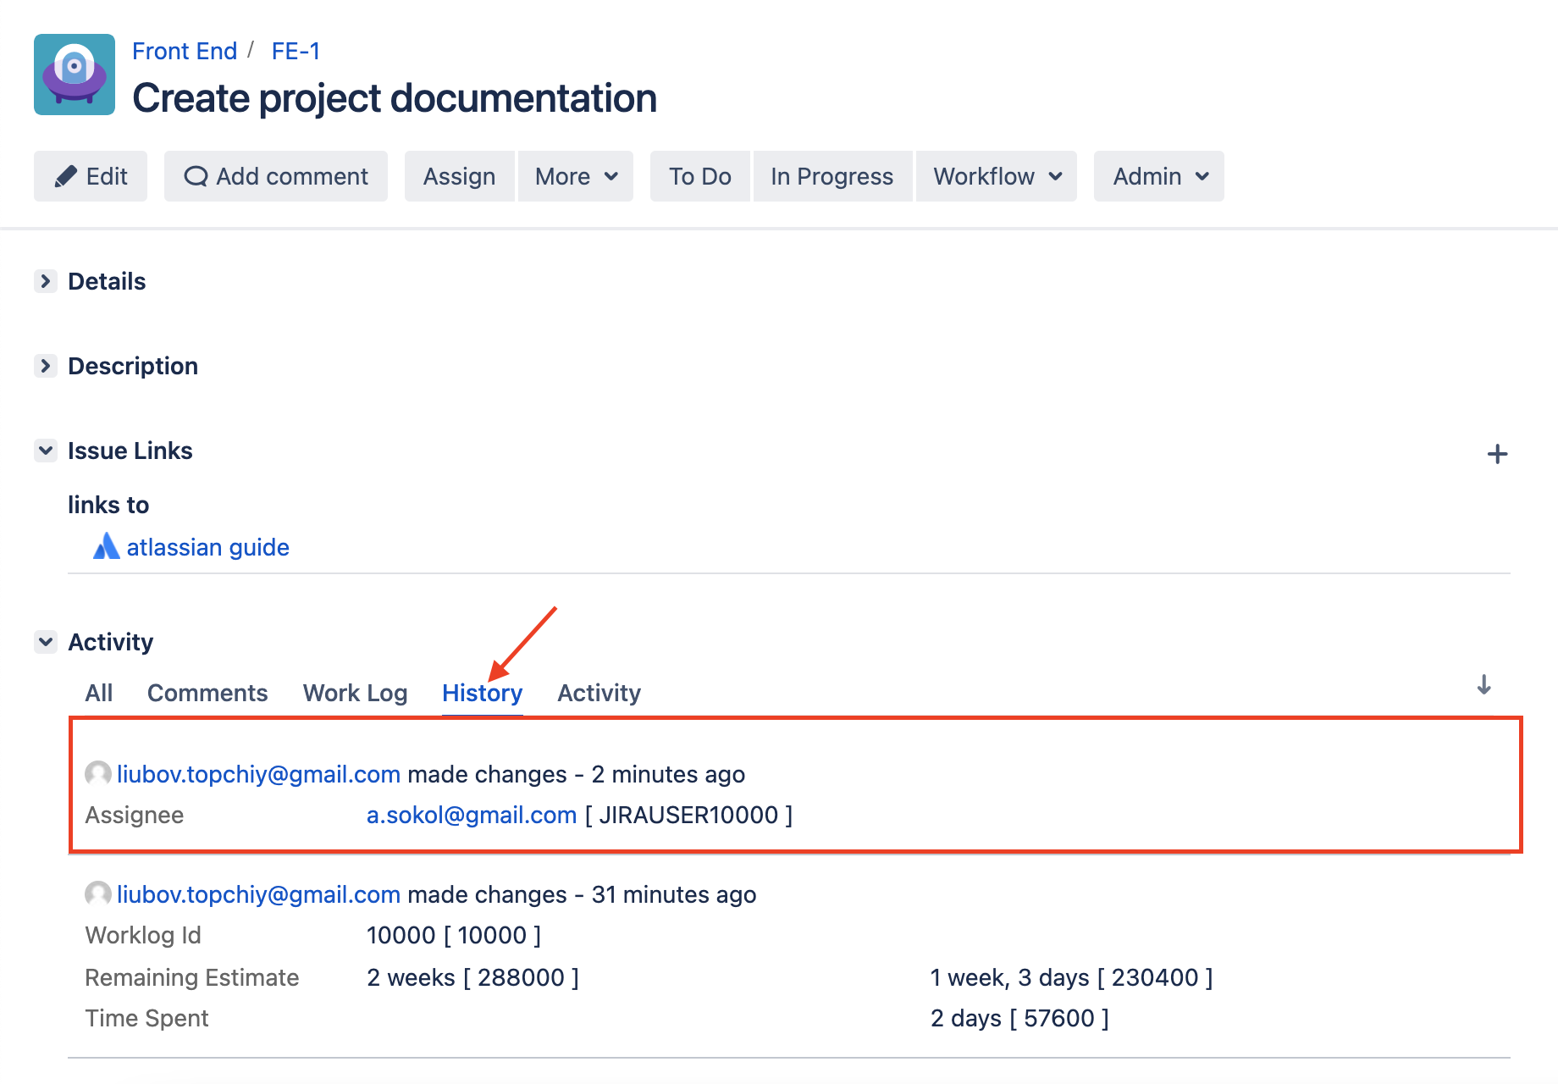
Task: Switch to the Work Log tab
Action: 355,693
